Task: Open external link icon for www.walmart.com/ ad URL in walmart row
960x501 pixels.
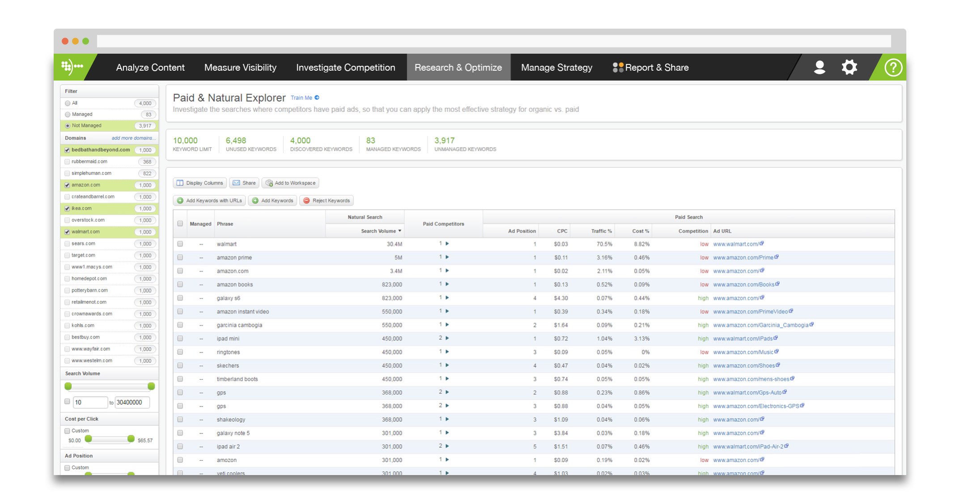Action: [x=762, y=243]
